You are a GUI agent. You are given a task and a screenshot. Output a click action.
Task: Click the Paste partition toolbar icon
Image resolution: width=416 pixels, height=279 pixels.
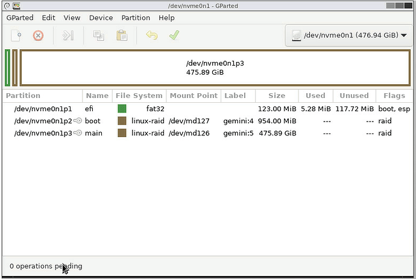pos(122,35)
